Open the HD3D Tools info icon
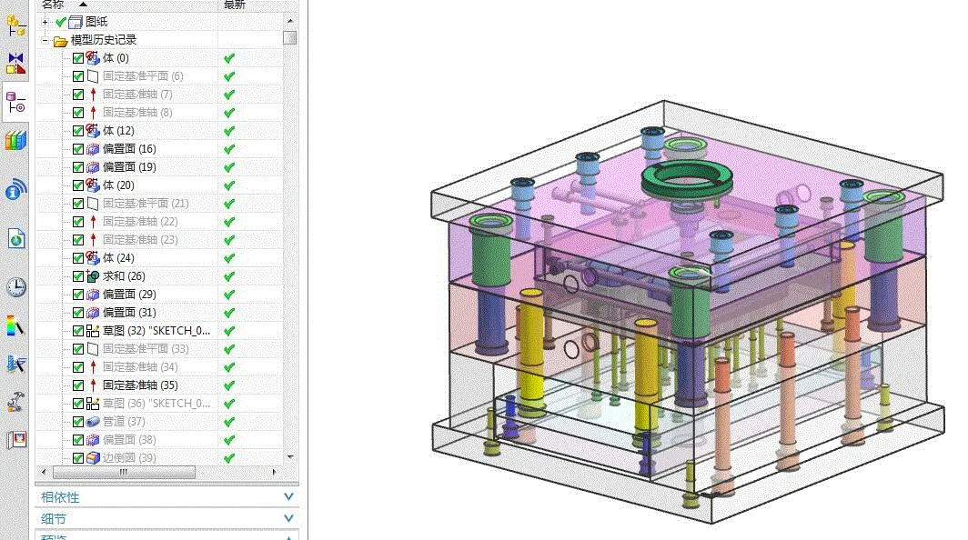The width and height of the screenshot is (968, 540). tap(15, 189)
